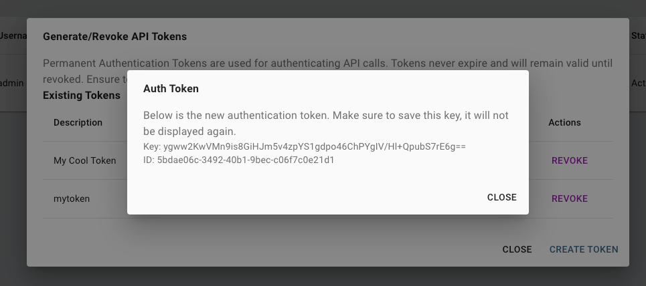The image size is (646, 286).
Task: Select the mytoken row label
Action: click(x=72, y=198)
